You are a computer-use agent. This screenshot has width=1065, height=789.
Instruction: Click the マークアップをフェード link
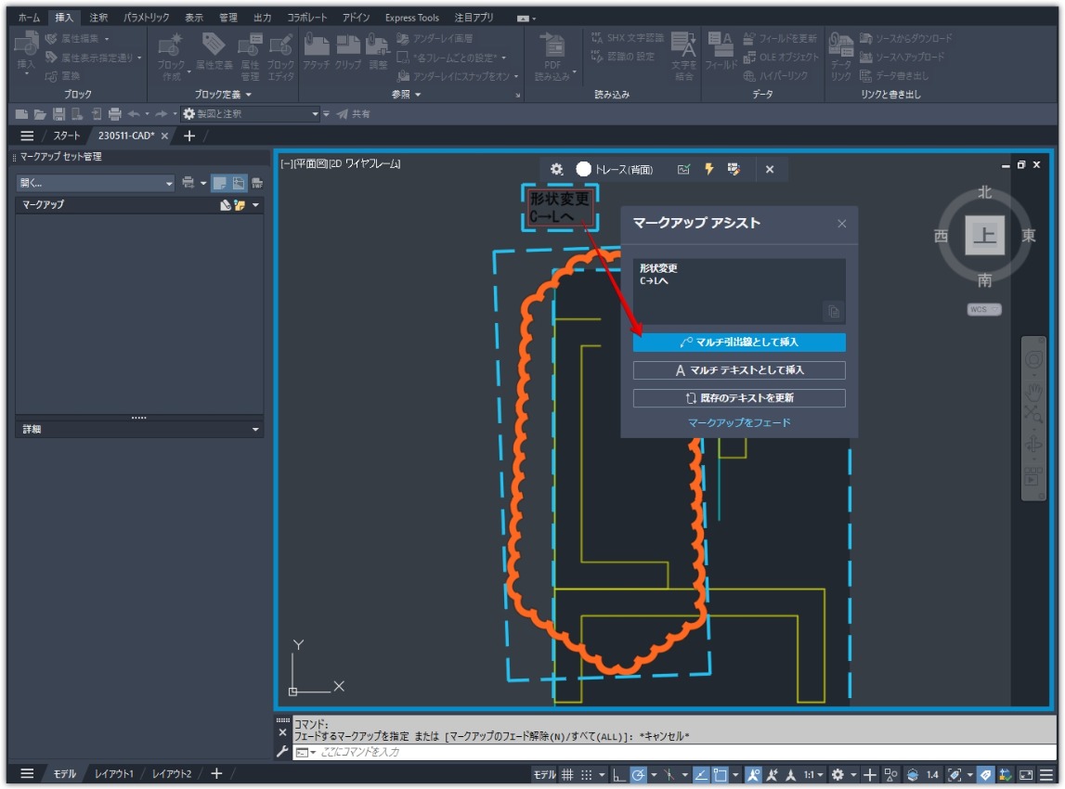[740, 420]
